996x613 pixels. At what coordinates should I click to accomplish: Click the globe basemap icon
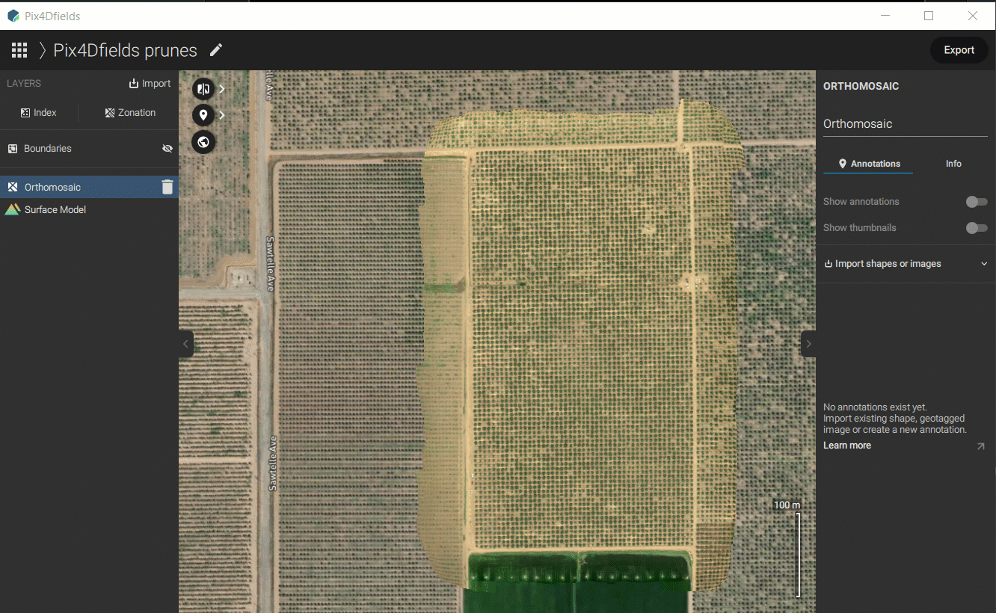[203, 141]
